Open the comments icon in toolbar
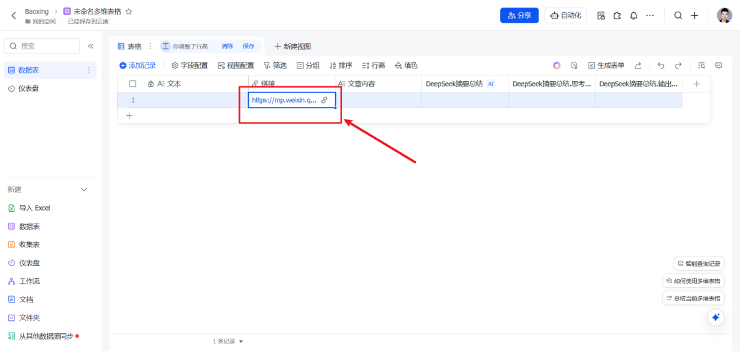The image size is (740, 351). coord(719,66)
